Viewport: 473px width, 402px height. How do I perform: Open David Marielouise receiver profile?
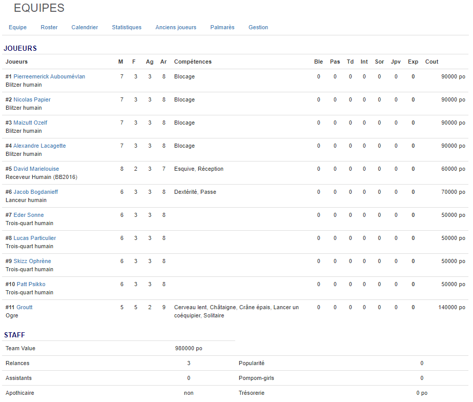point(36,169)
